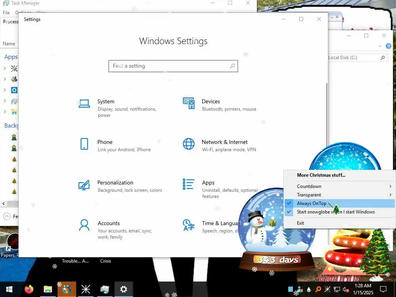
Task: Open Accounts text link
Action: tap(109, 223)
